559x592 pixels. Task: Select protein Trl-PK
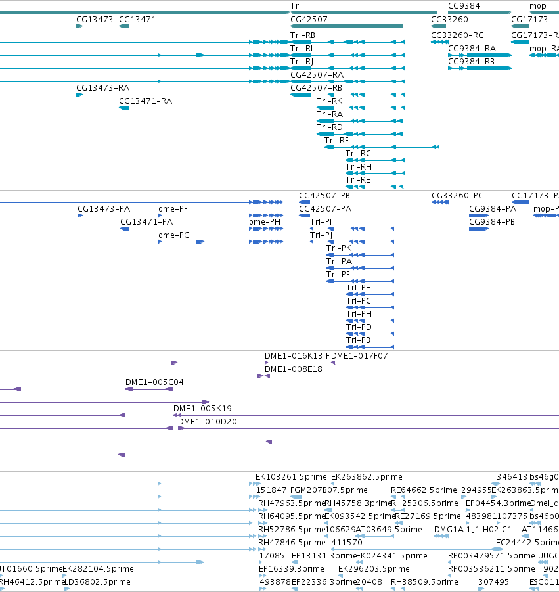pos(339,248)
